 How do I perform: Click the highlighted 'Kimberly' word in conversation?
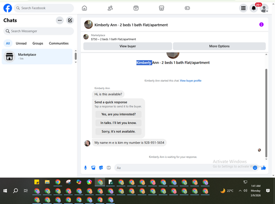[144, 63]
